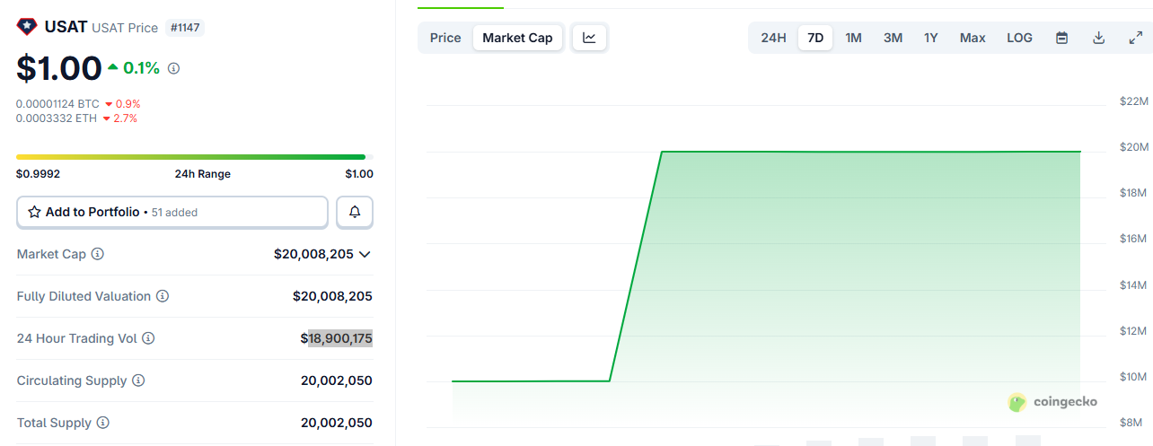Select the 1M time range

tap(853, 38)
